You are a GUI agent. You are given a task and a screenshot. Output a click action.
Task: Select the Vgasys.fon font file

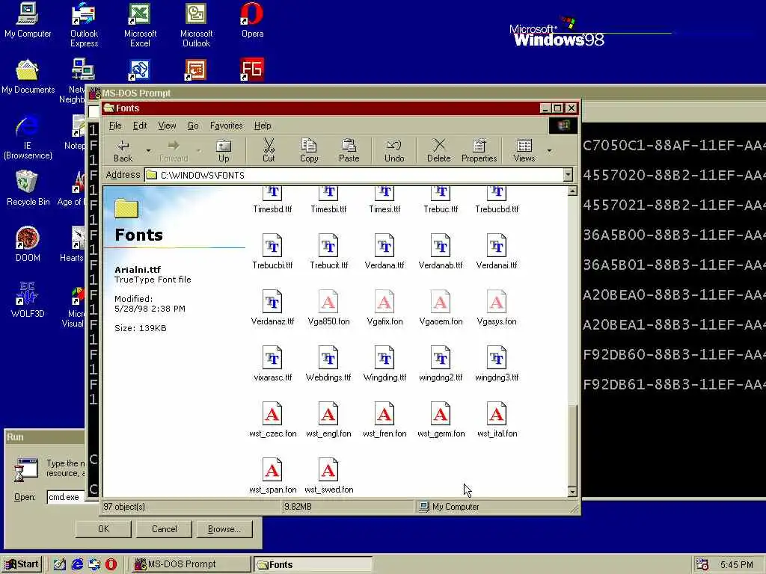pos(497,308)
